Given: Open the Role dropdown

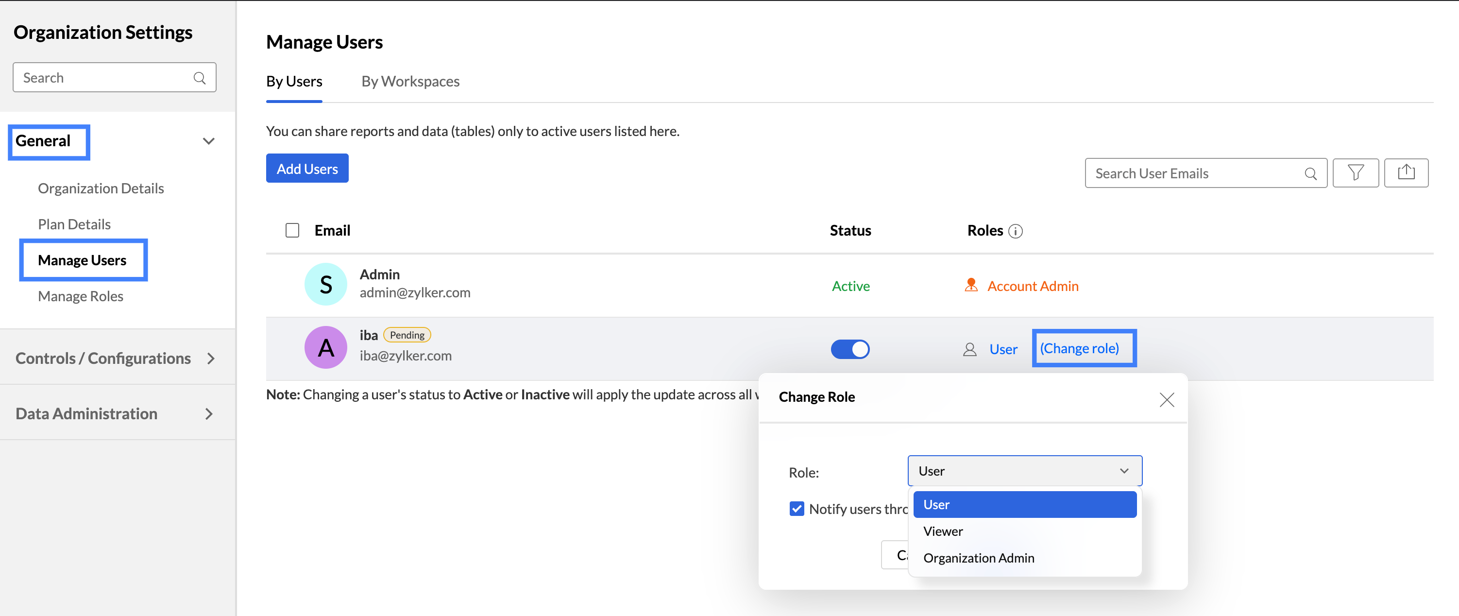Looking at the screenshot, I should 1024,471.
